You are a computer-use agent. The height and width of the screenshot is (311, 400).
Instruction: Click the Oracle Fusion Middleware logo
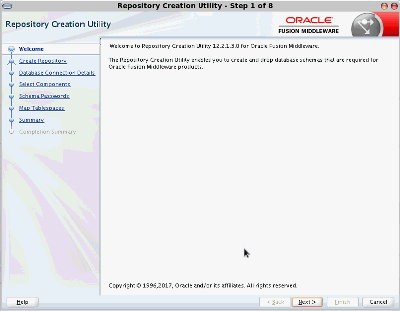point(308,25)
